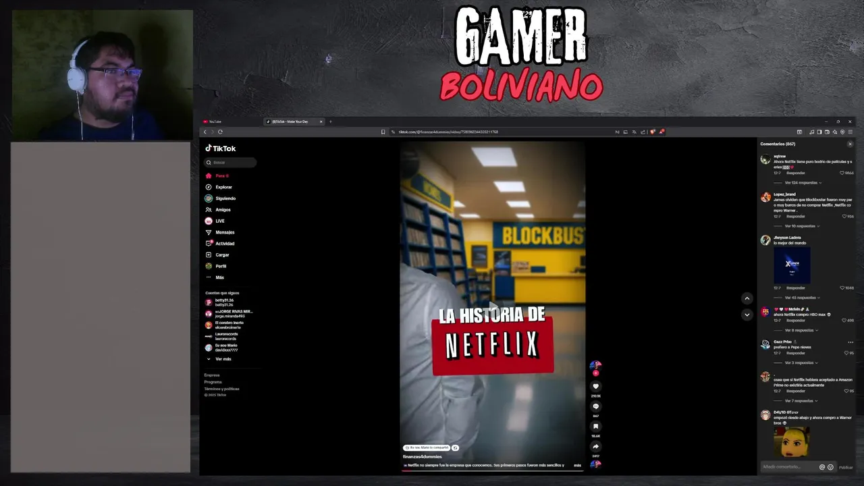Screen dimensions: 864x486
Task: Follow creator with the plus badge
Action: point(595,373)
